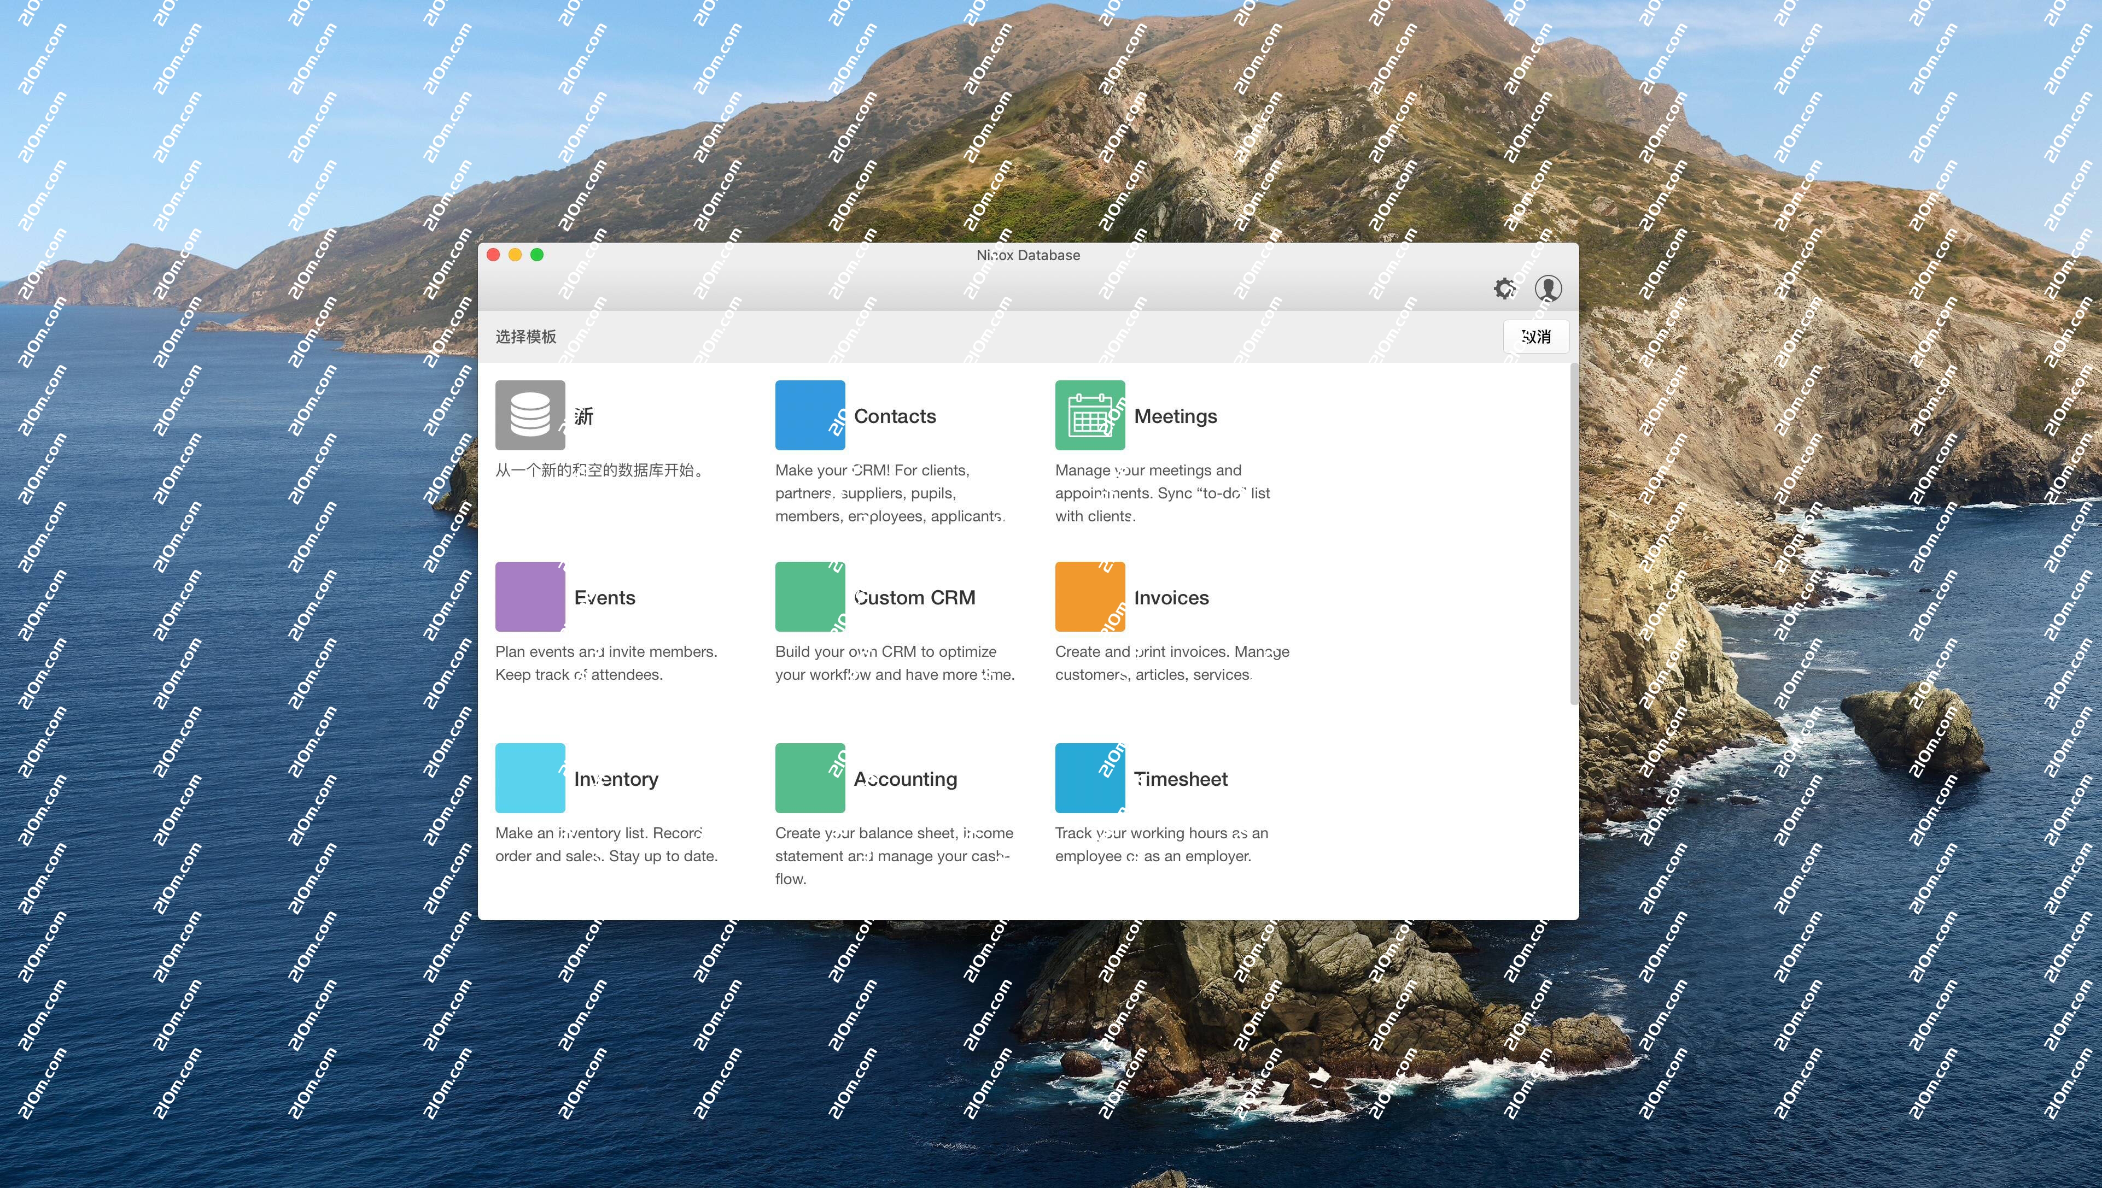This screenshot has height=1188, width=2102.
Task: Click the Timesheet description text
Action: pyautogui.click(x=1160, y=844)
